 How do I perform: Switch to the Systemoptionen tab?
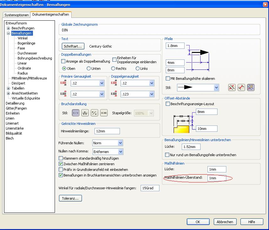[17, 15]
